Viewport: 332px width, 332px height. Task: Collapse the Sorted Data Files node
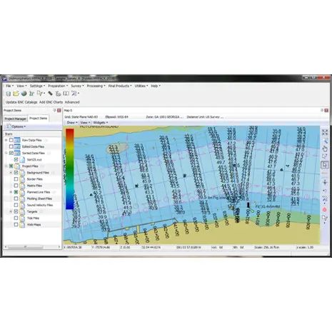(6, 153)
